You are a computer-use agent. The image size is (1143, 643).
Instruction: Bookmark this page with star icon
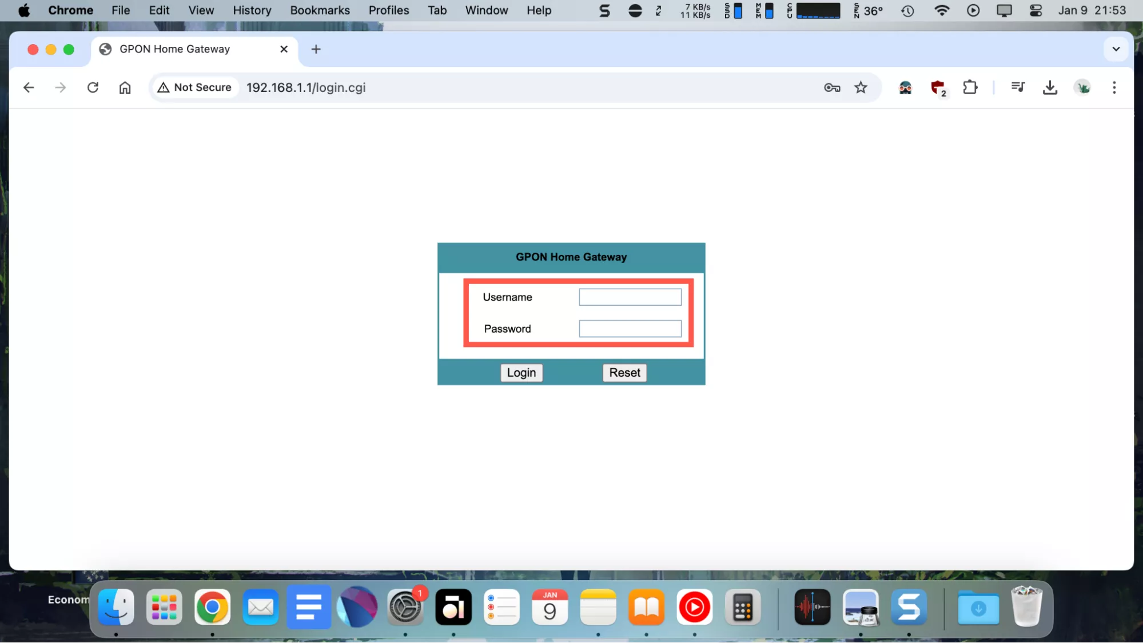pyautogui.click(x=861, y=87)
